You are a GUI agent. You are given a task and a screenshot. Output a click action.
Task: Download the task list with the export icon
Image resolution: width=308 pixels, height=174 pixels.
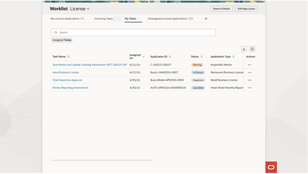[x=244, y=49]
